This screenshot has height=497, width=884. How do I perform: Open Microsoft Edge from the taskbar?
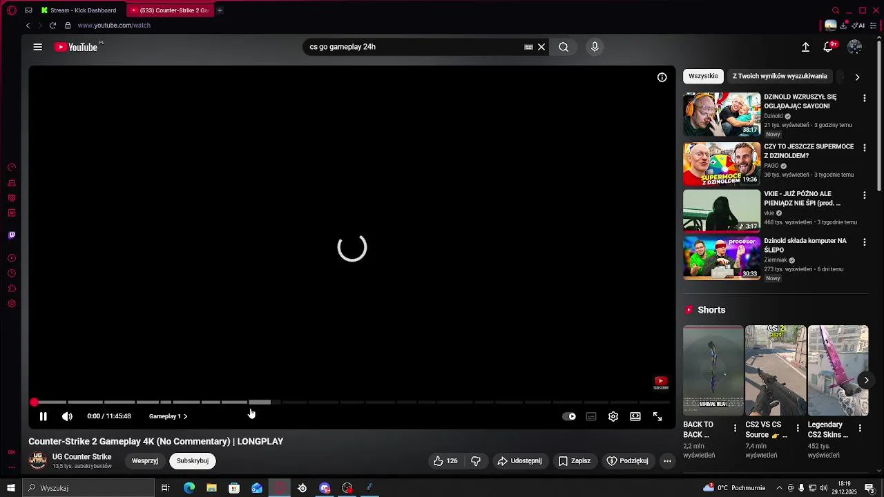pyautogui.click(x=189, y=488)
